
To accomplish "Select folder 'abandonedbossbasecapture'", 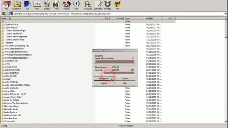I will pyautogui.click(x=16, y=58).
